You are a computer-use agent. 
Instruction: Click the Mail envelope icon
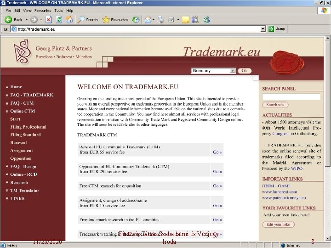148,20
